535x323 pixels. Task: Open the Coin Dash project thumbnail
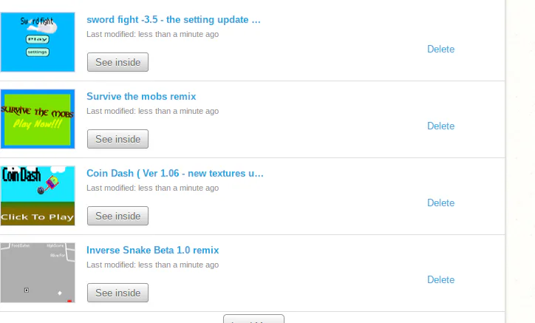[x=38, y=196]
